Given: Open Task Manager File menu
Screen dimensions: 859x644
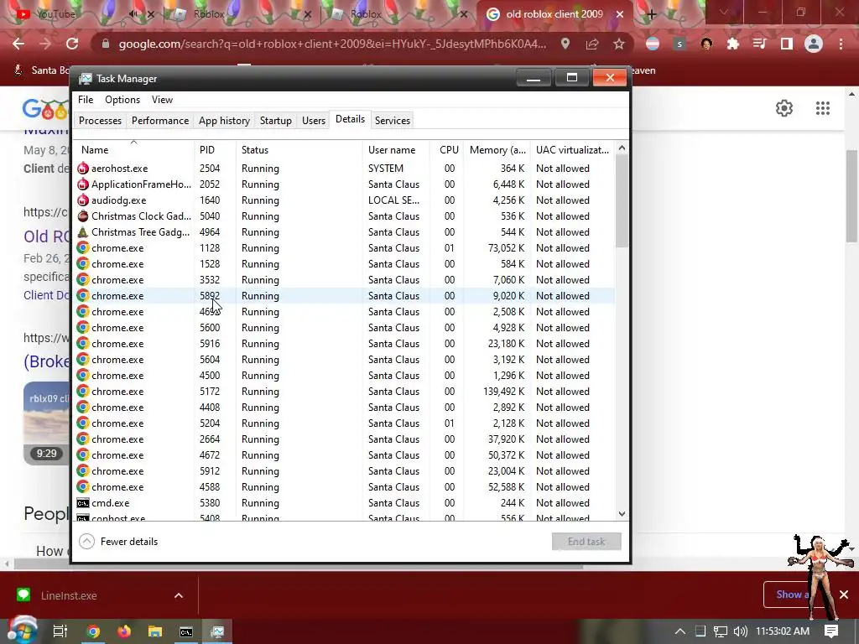Looking at the screenshot, I should [86, 100].
